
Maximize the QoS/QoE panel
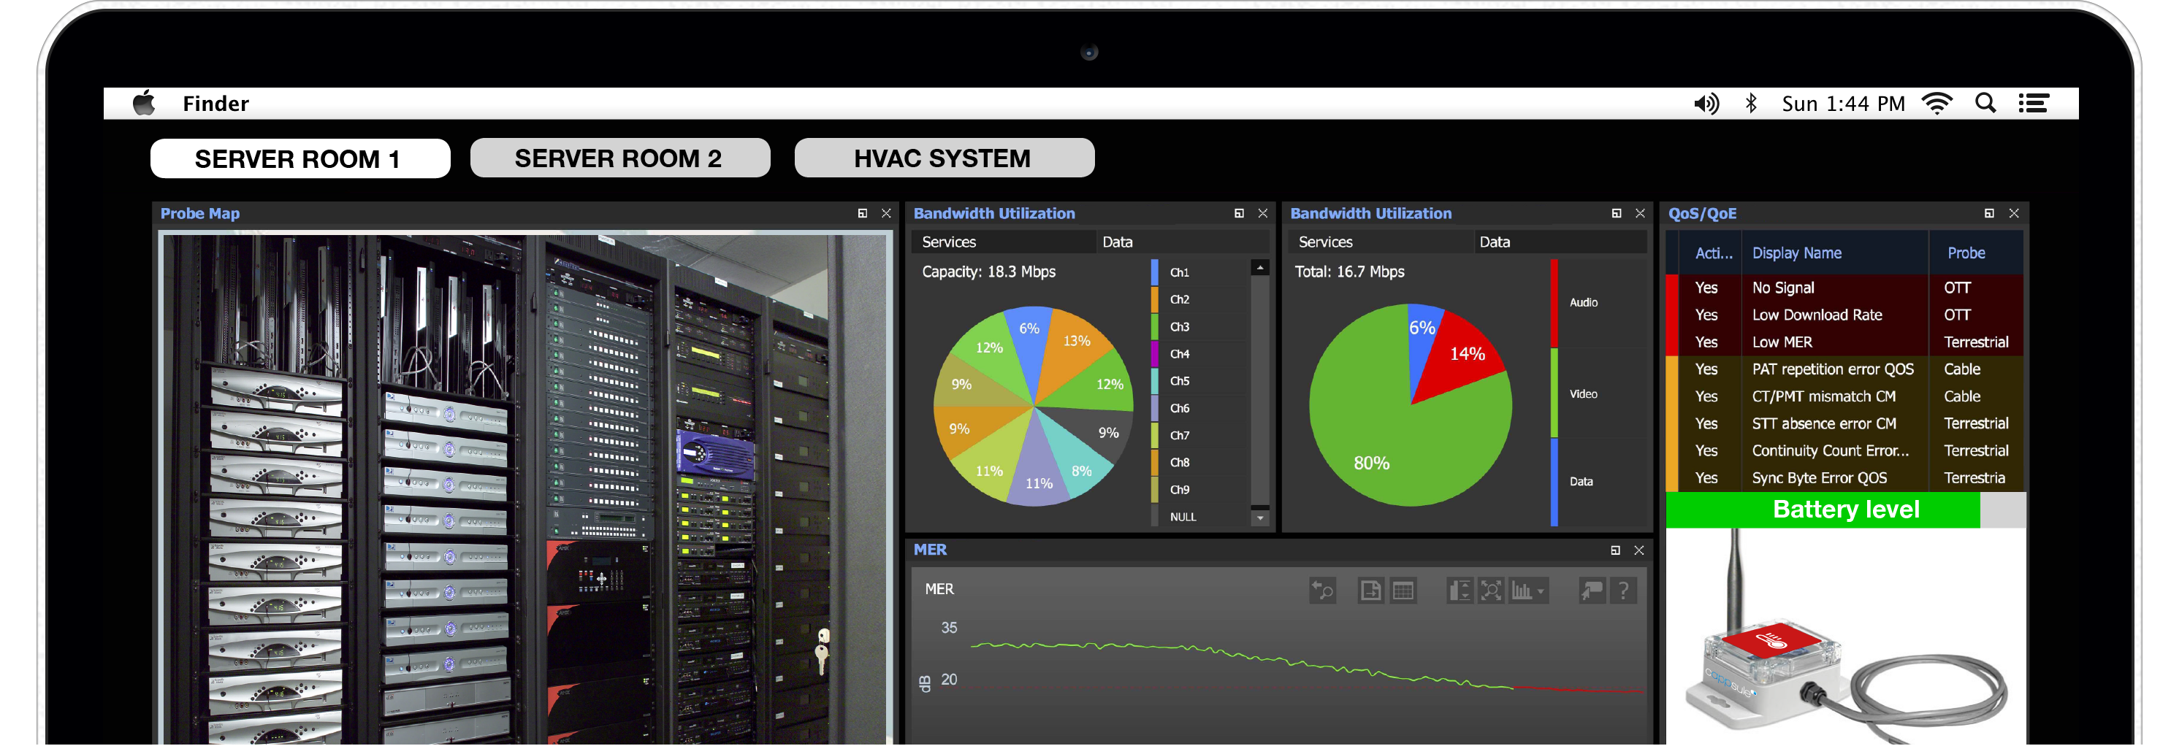(1989, 213)
